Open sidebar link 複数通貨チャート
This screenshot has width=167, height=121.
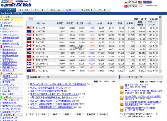[10, 52]
